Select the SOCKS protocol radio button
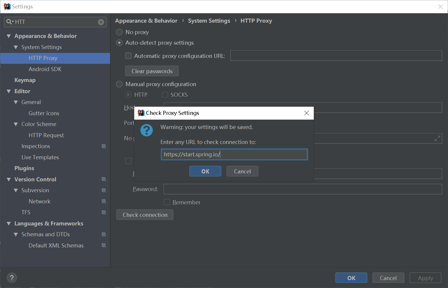448x288 pixels. [165, 95]
